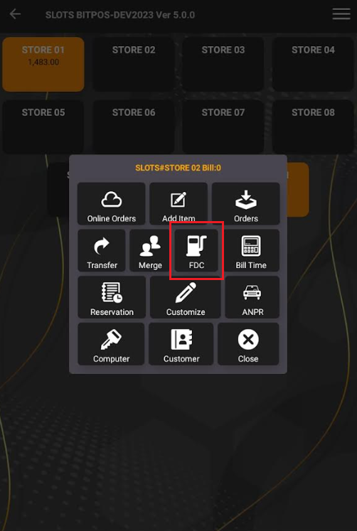
Task: Select the STORE 03 slot
Action: click(x=223, y=65)
